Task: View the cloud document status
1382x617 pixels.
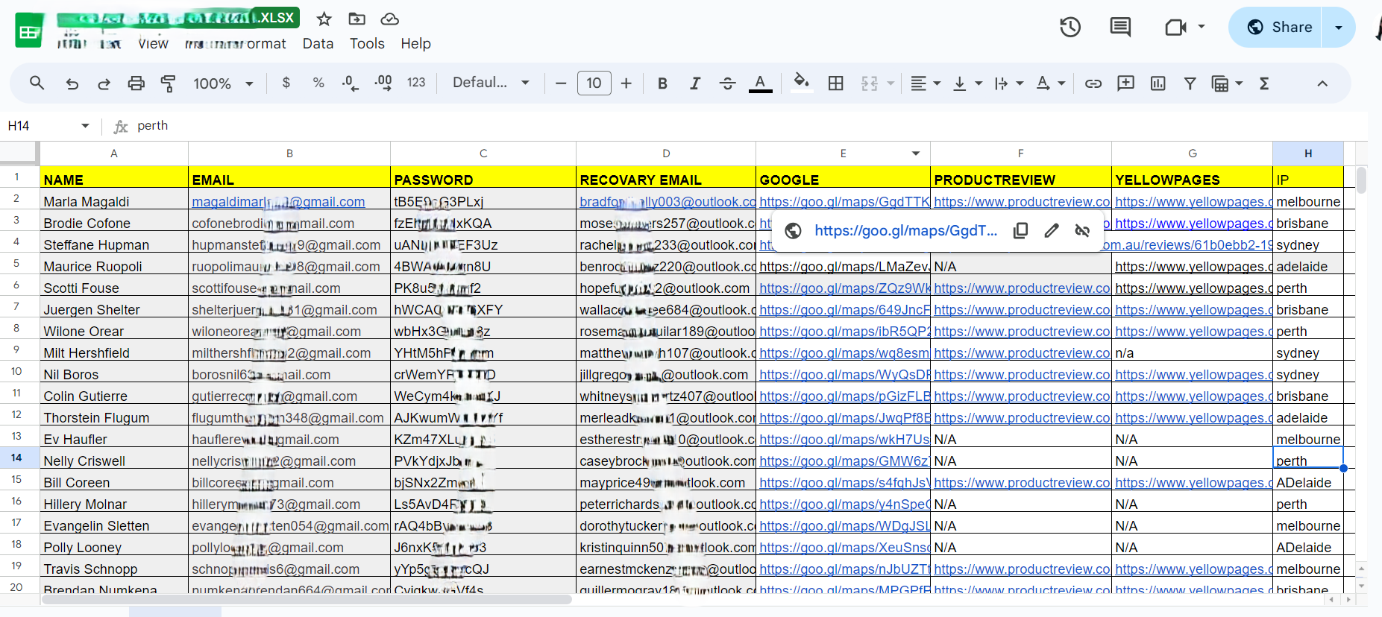Action: pos(389,19)
